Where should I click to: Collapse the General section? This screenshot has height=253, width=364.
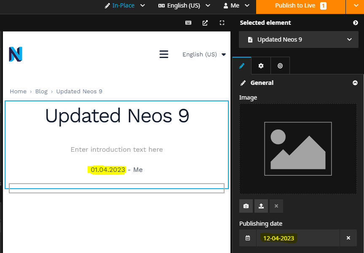[x=355, y=83]
